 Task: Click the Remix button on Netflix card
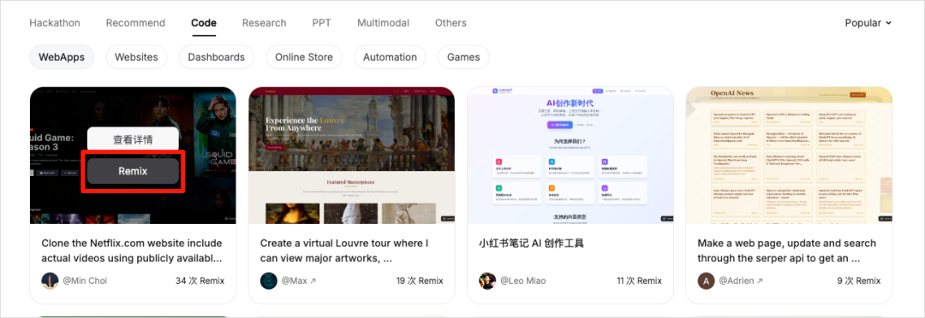click(133, 171)
